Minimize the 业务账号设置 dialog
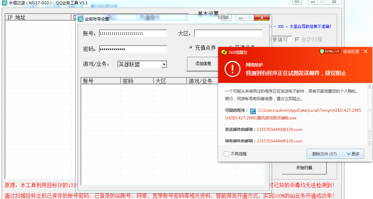 (241, 18)
